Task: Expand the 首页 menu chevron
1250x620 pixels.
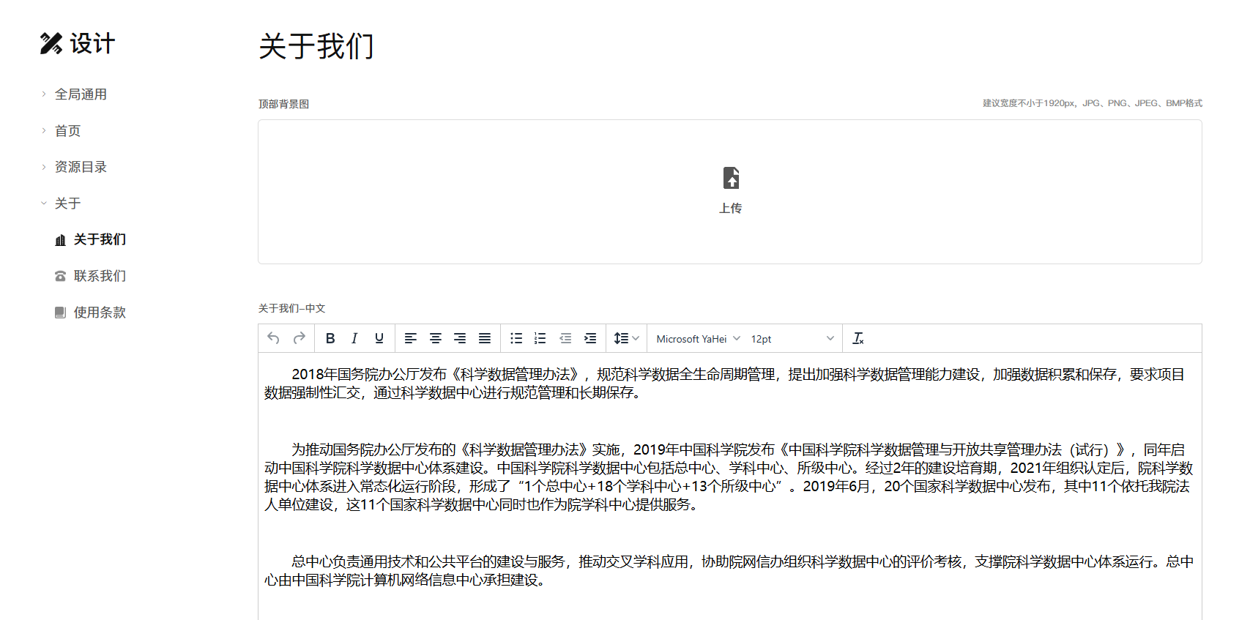Action: pos(44,130)
